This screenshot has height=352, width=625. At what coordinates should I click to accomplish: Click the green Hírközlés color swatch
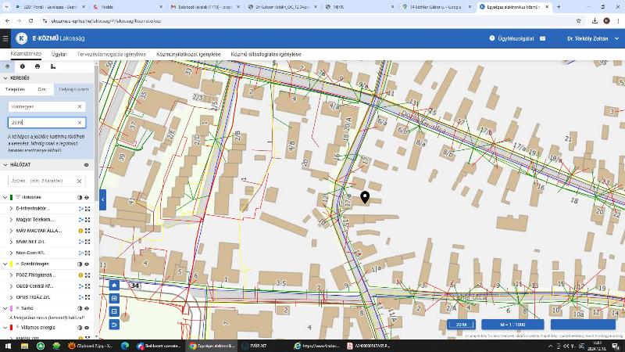click(x=11, y=198)
